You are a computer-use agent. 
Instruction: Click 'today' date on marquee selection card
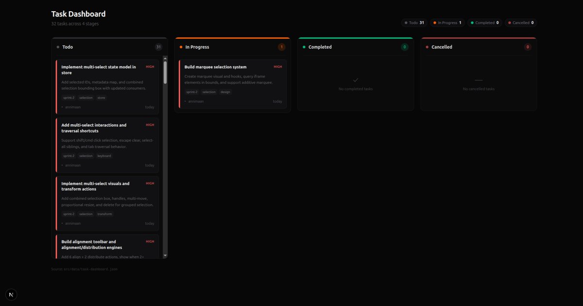[277, 102]
